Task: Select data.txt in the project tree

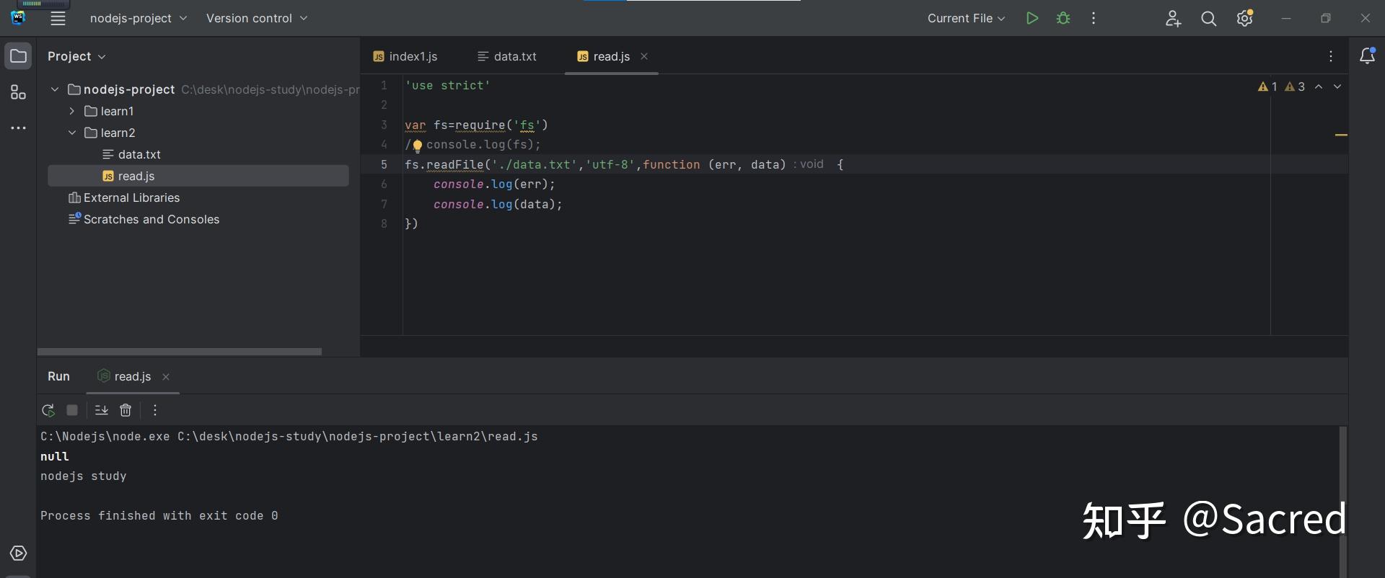Action: coord(139,154)
